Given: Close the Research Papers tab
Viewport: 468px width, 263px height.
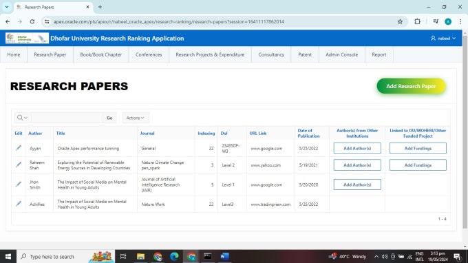Looking at the screenshot, I should (x=87, y=7).
